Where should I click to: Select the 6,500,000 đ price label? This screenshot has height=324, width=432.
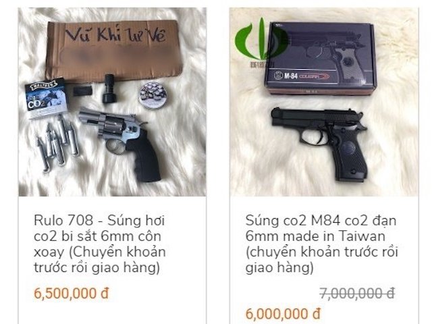[x=72, y=293]
